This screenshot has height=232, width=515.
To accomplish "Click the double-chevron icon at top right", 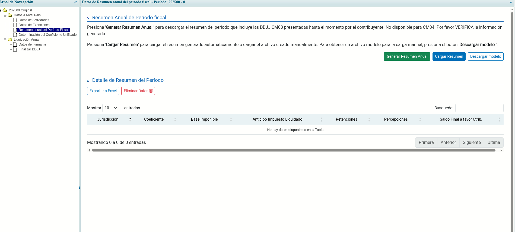I will pos(511,2).
